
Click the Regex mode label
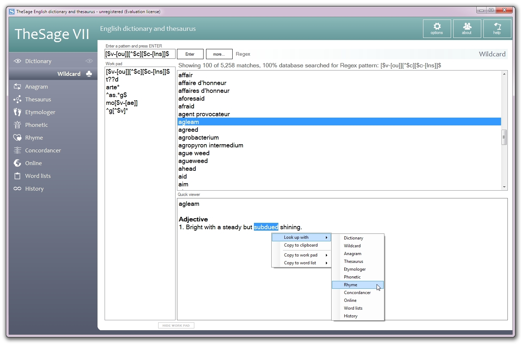[x=243, y=54]
